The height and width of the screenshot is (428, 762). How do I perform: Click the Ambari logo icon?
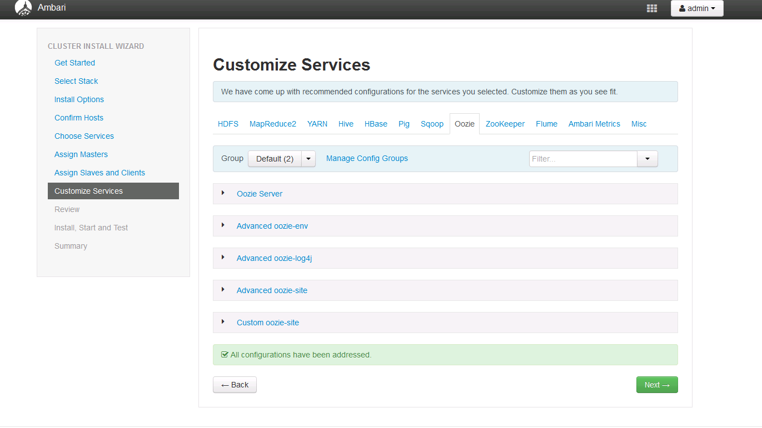click(x=23, y=8)
